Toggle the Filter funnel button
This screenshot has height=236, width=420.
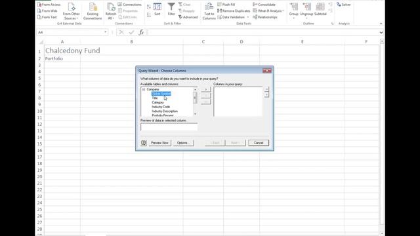[x=171, y=9]
